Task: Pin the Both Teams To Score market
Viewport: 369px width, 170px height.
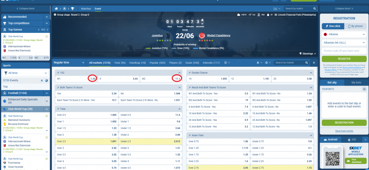Action: [x=58, y=87]
